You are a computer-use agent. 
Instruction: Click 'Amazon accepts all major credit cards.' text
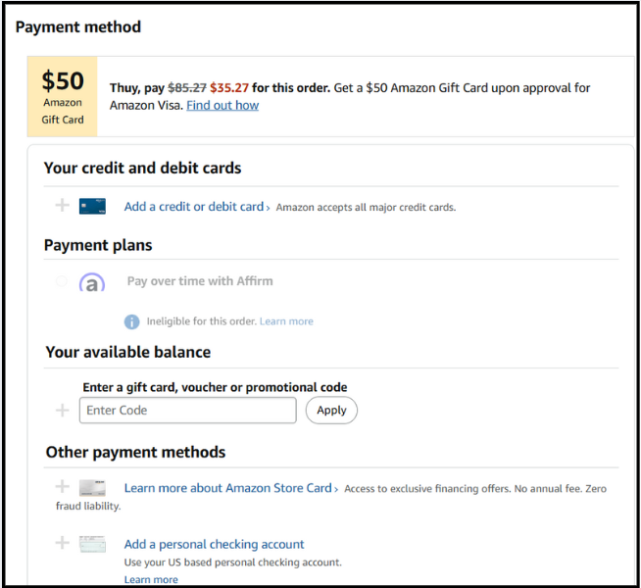[x=366, y=208]
